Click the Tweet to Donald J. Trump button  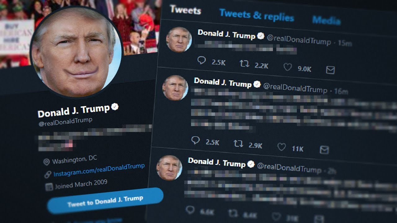coord(105,200)
